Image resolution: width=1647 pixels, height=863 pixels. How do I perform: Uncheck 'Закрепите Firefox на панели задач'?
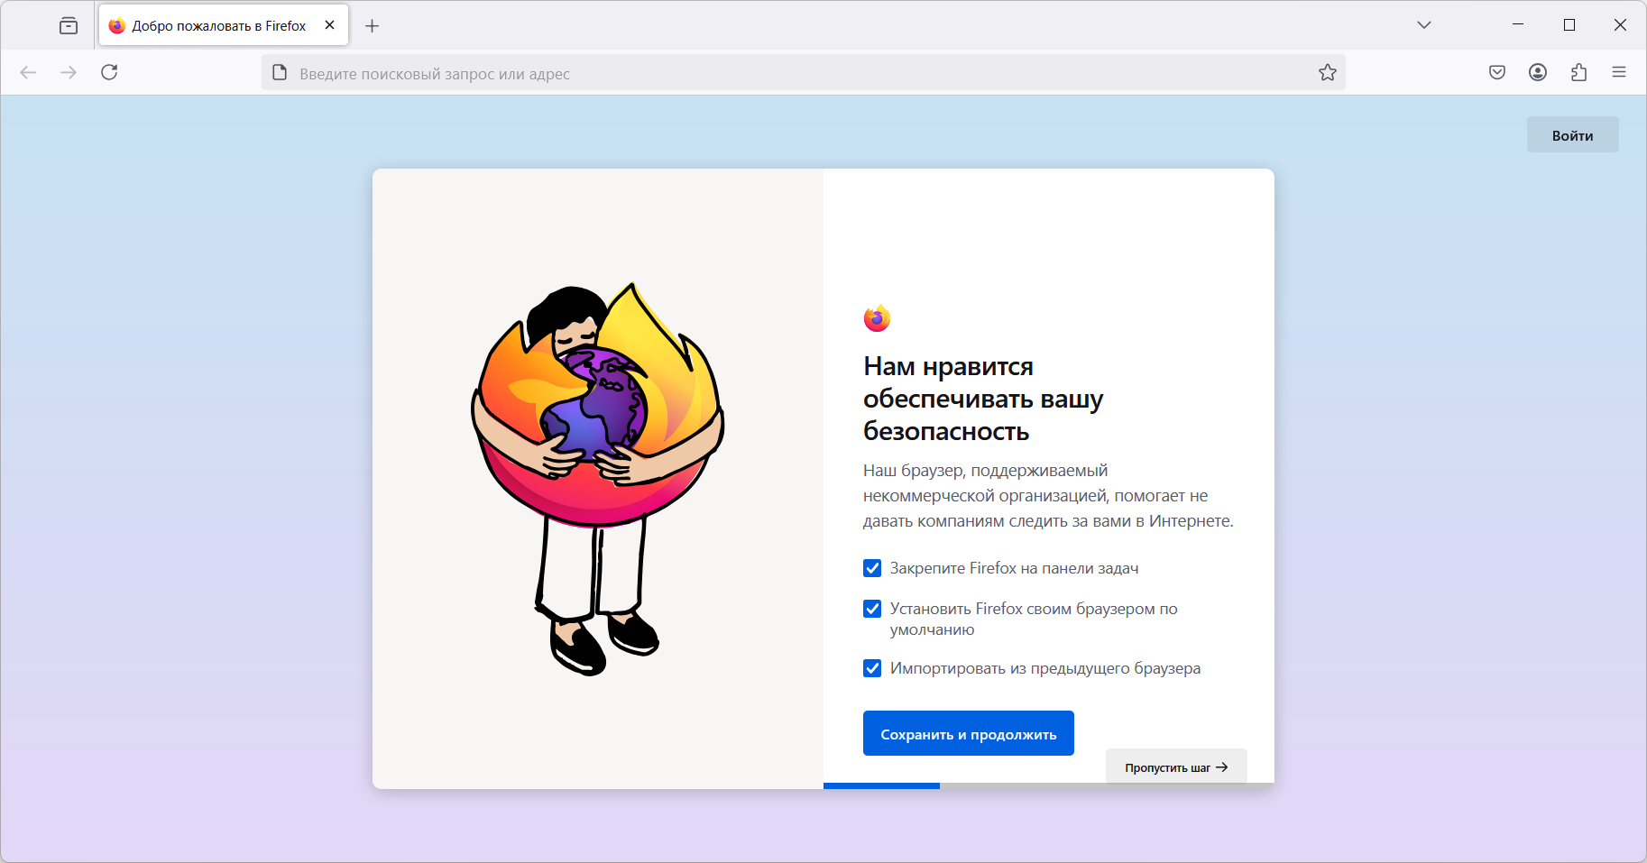pyautogui.click(x=872, y=568)
